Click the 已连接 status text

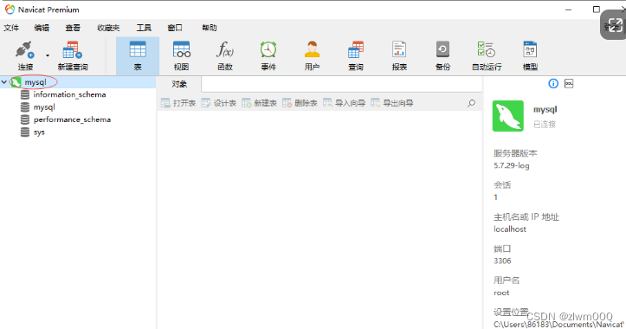tap(545, 125)
